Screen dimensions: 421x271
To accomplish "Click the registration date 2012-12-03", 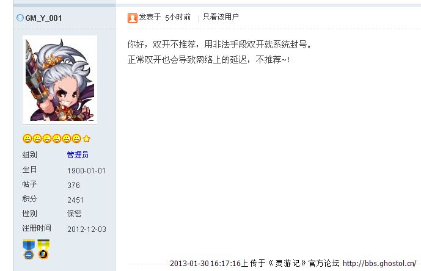I will (87, 229).
